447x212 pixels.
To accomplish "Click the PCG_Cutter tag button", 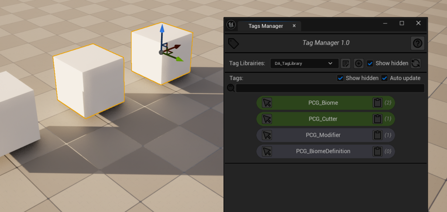I will 323,119.
